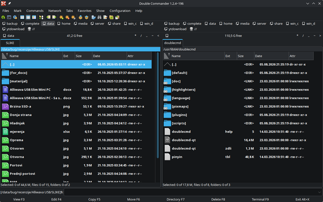Click left panel sort-direction icon beside Name
The height and width of the screenshot is (202, 323).
pos(4,56)
